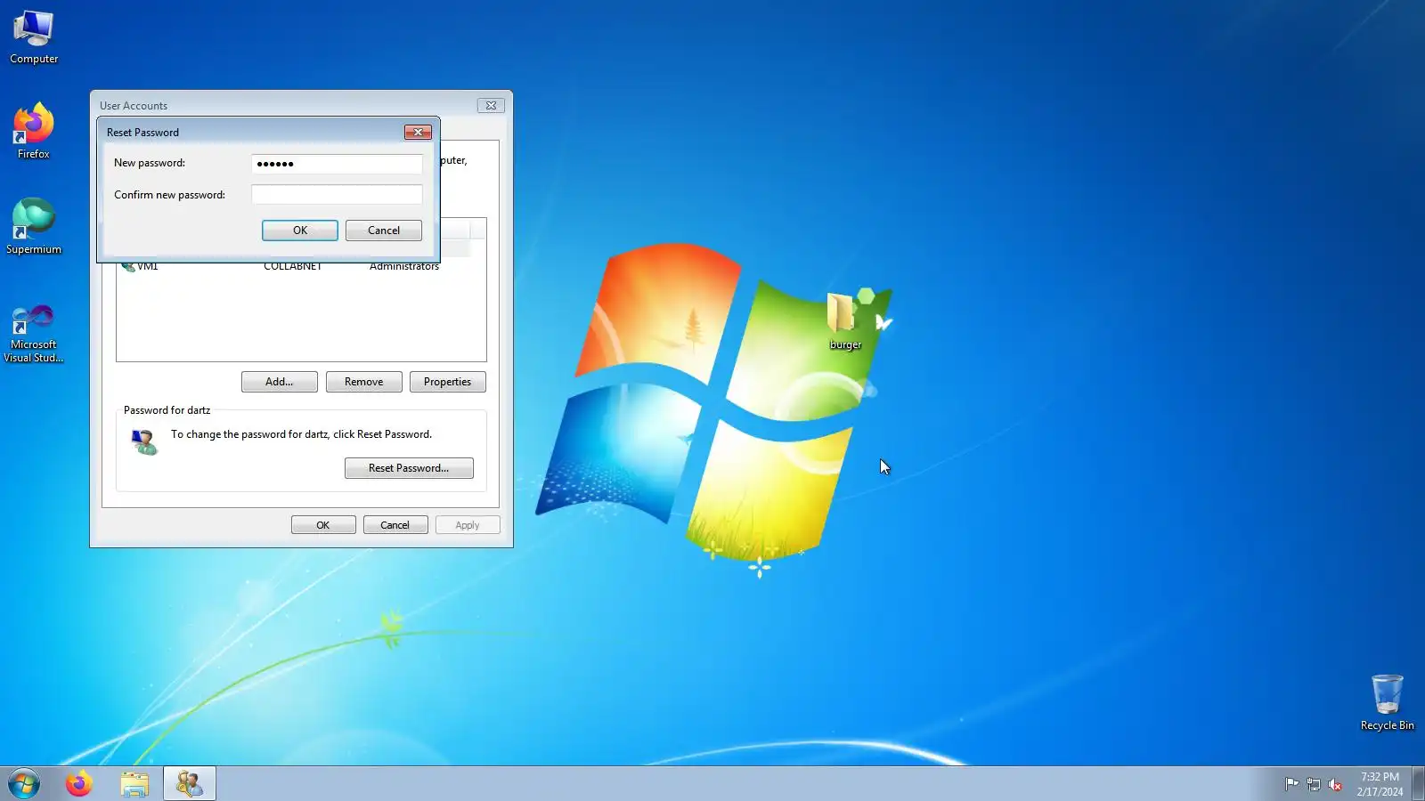Select the Microsoft Visual Studio shortcut
Viewport: 1425px width, 801px height.
tap(34, 334)
